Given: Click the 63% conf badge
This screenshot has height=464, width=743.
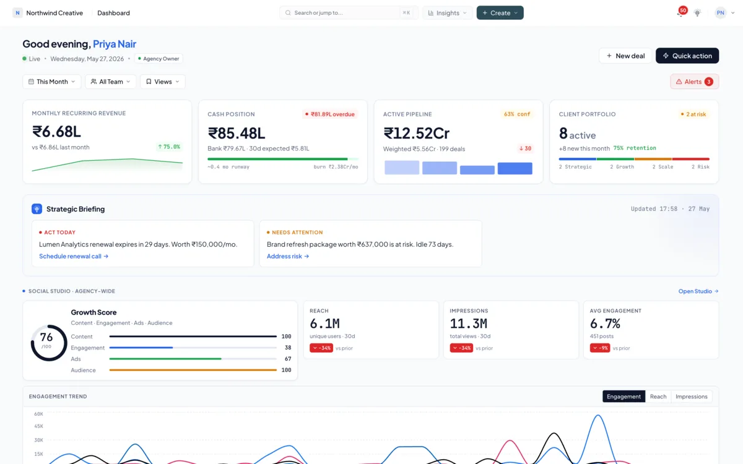Looking at the screenshot, I should pyautogui.click(x=517, y=114).
